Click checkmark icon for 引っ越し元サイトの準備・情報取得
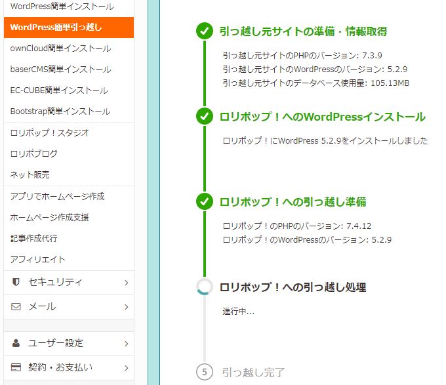 205,31
